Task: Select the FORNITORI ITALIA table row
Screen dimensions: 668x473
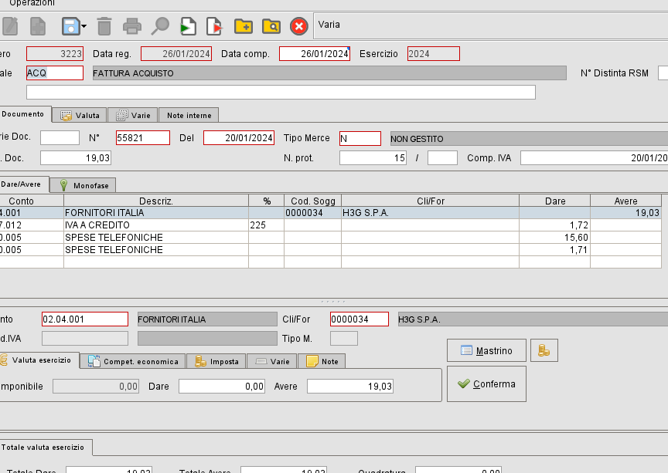Action: point(331,213)
